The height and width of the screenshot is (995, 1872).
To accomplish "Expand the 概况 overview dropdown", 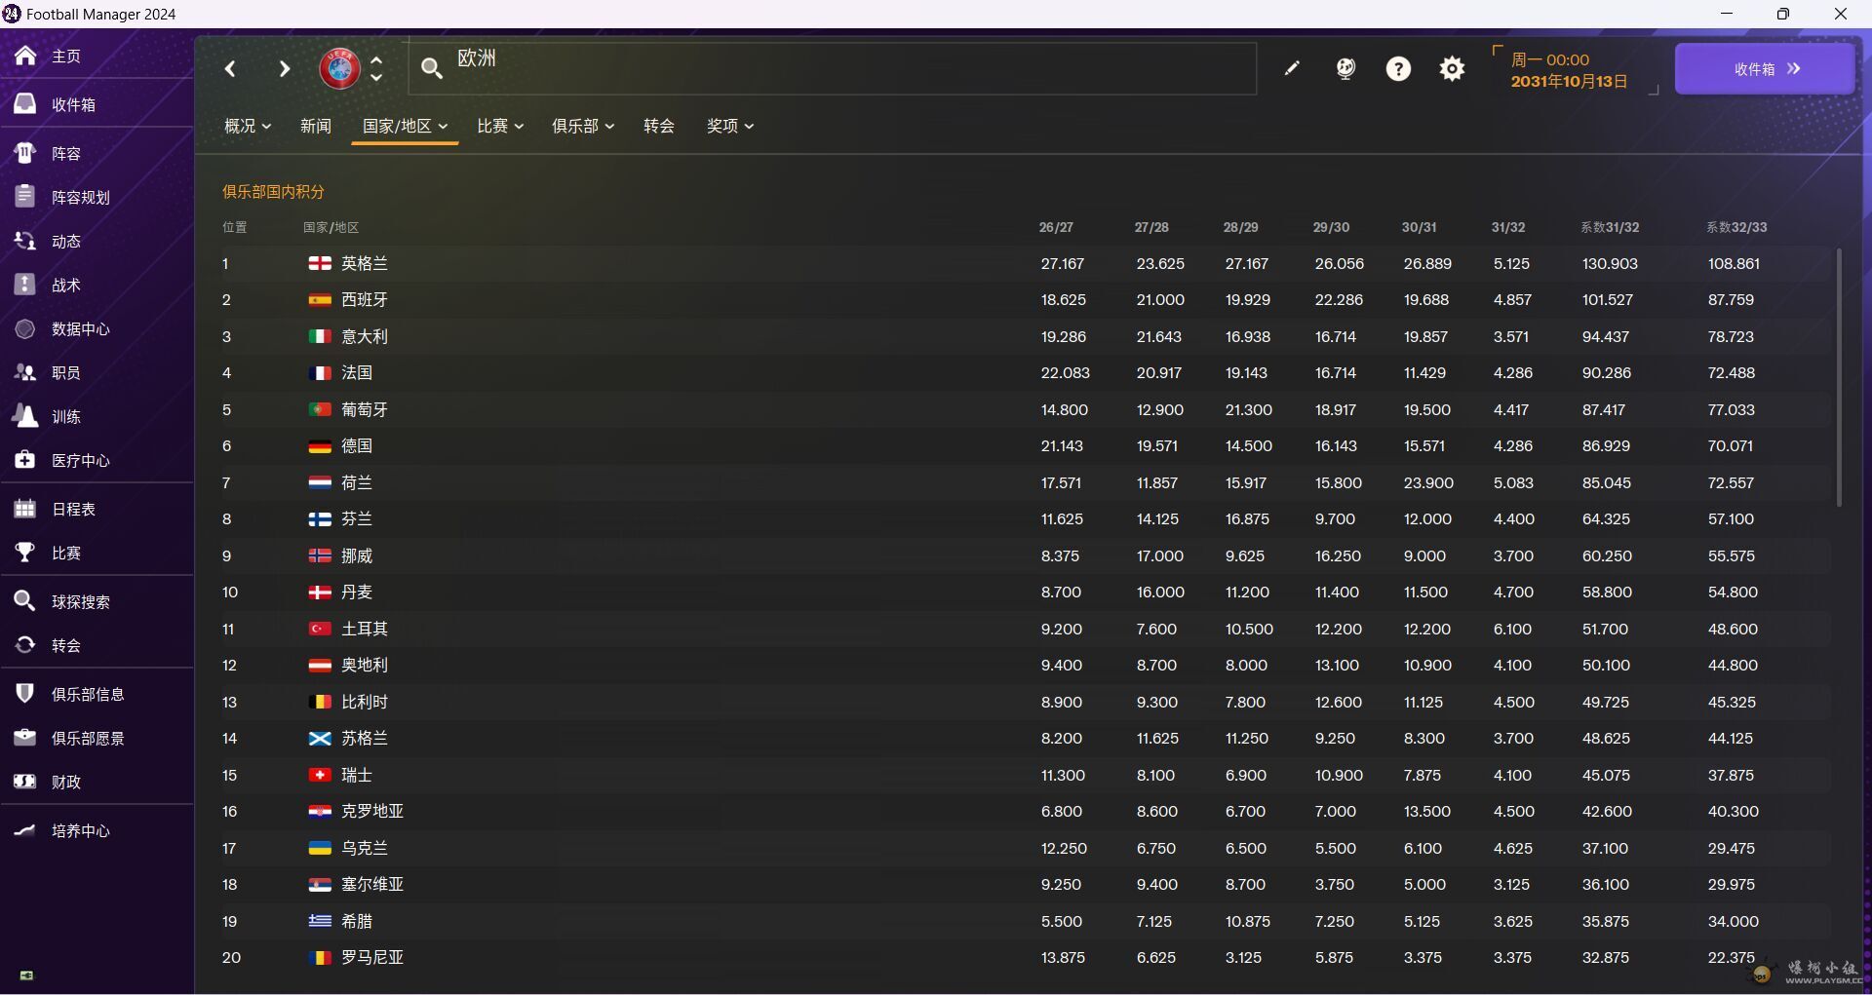I will [x=248, y=126].
